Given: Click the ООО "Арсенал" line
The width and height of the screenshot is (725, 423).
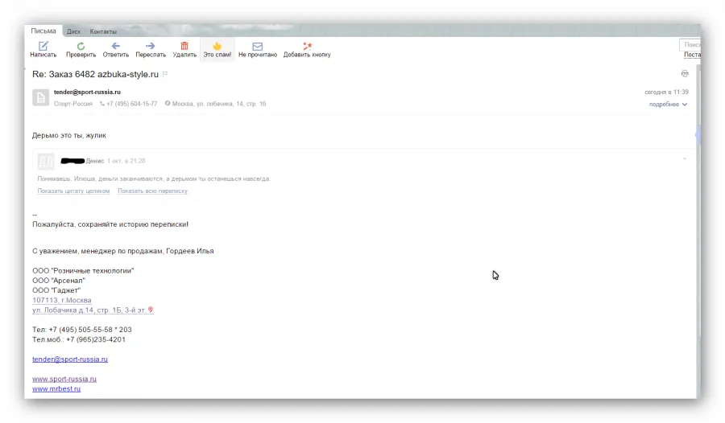Looking at the screenshot, I should click(59, 281).
